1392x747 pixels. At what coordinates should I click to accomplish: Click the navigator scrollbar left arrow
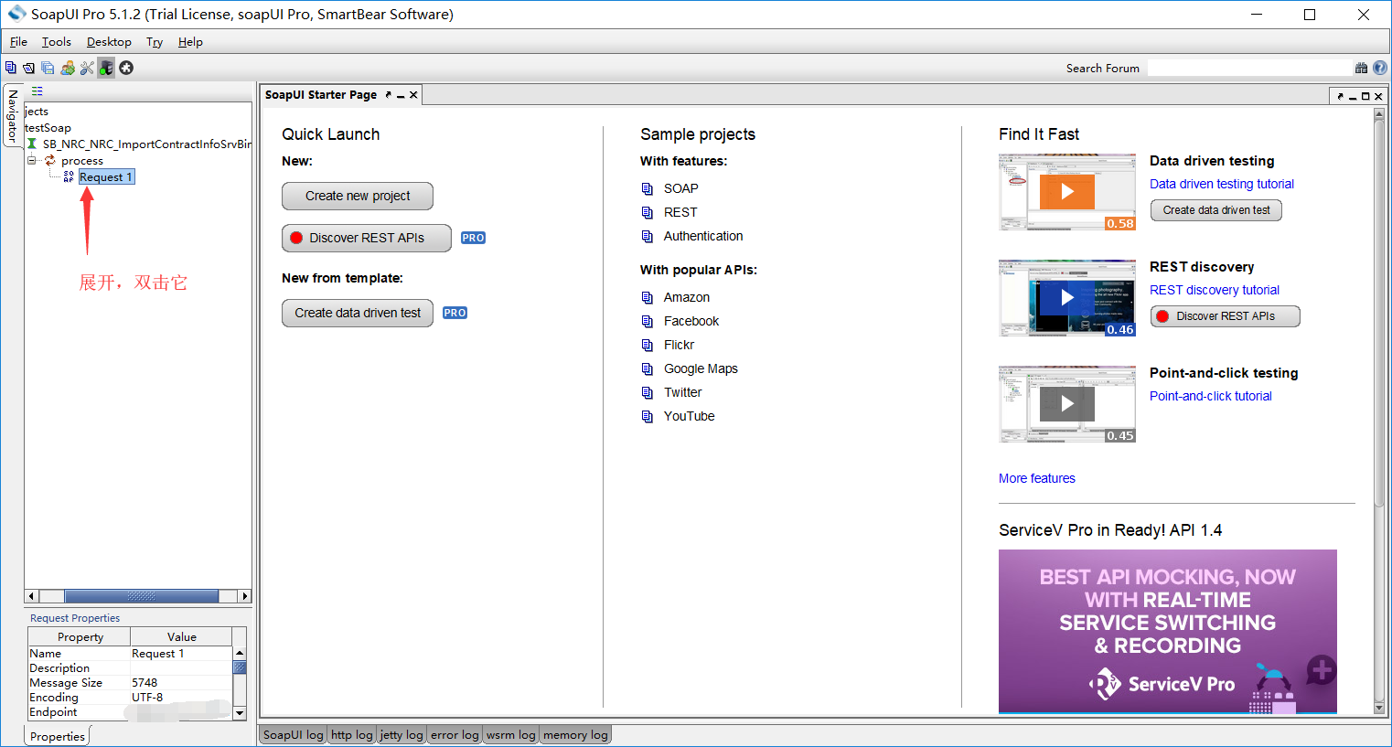(31, 596)
